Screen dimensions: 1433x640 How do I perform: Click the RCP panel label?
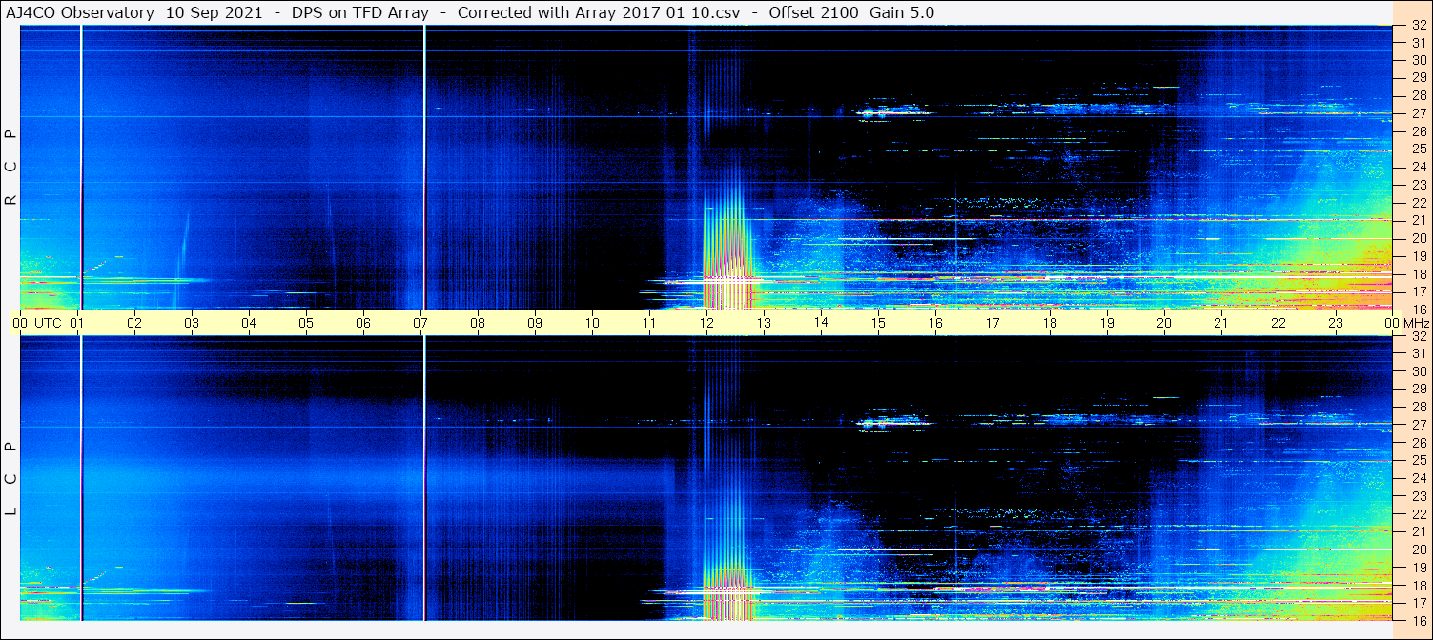(11, 167)
